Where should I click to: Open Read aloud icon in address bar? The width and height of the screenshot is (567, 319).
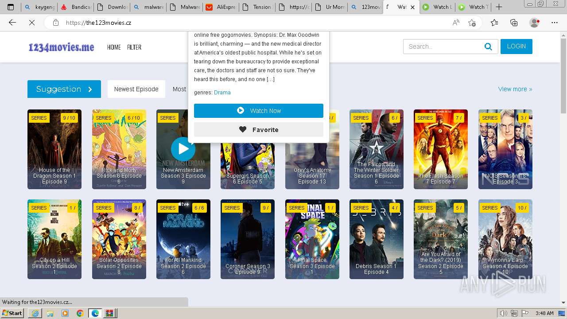[x=456, y=23]
